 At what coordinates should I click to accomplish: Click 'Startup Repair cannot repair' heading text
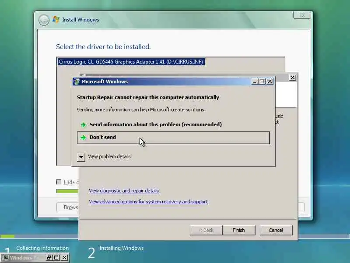coord(148,97)
